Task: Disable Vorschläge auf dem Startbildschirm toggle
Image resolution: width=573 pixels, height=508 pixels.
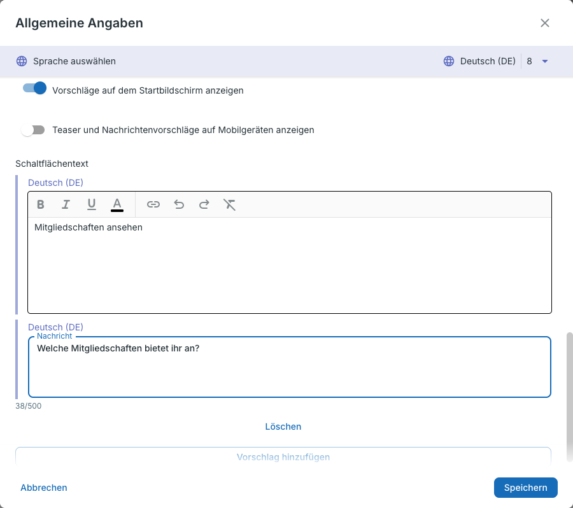Action: pyautogui.click(x=34, y=88)
